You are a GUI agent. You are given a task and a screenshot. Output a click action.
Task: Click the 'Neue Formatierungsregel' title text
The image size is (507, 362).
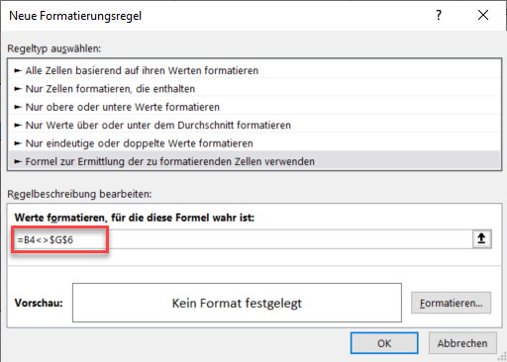[75, 16]
